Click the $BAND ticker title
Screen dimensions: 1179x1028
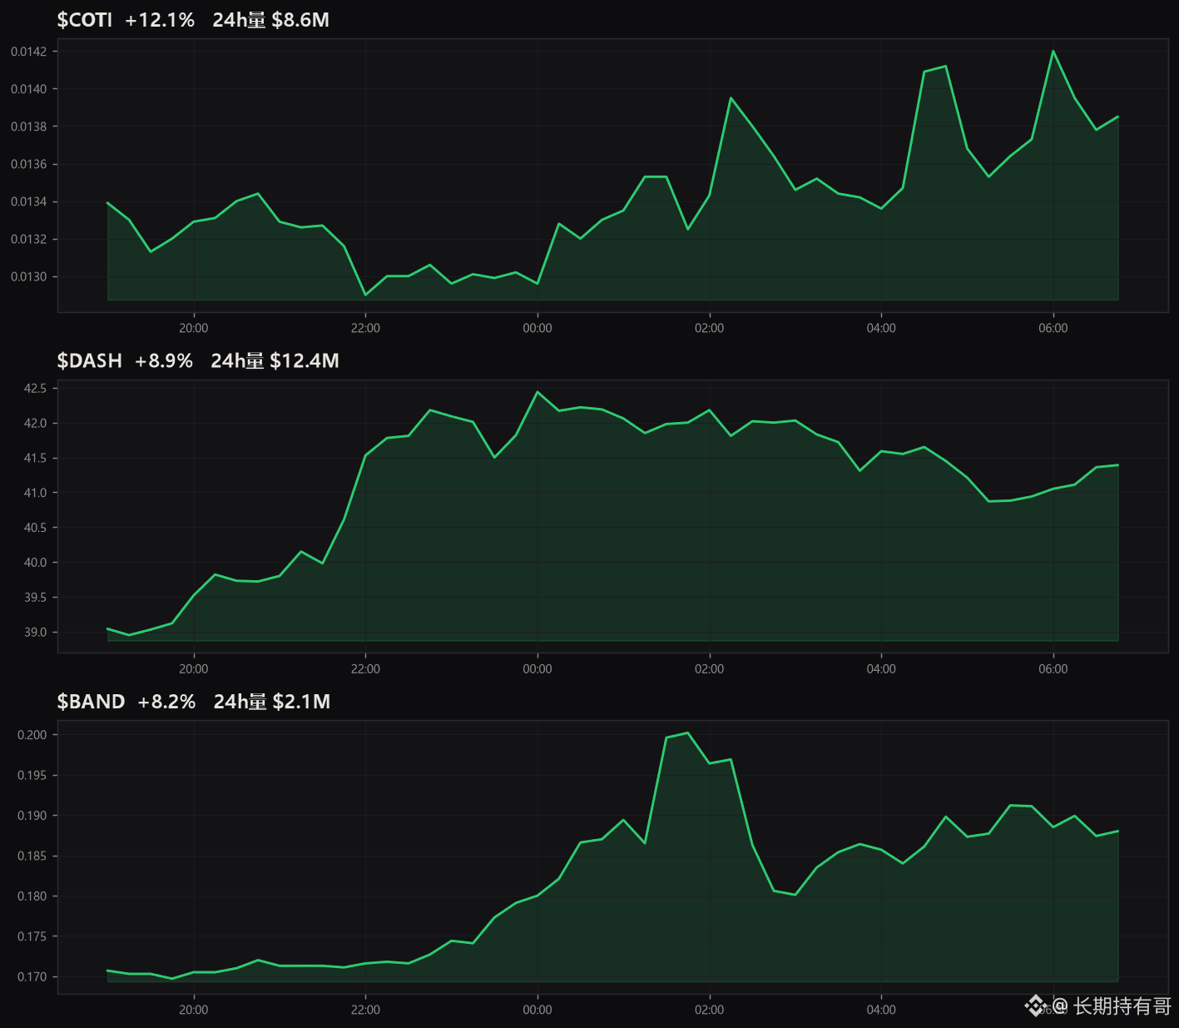pos(91,702)
